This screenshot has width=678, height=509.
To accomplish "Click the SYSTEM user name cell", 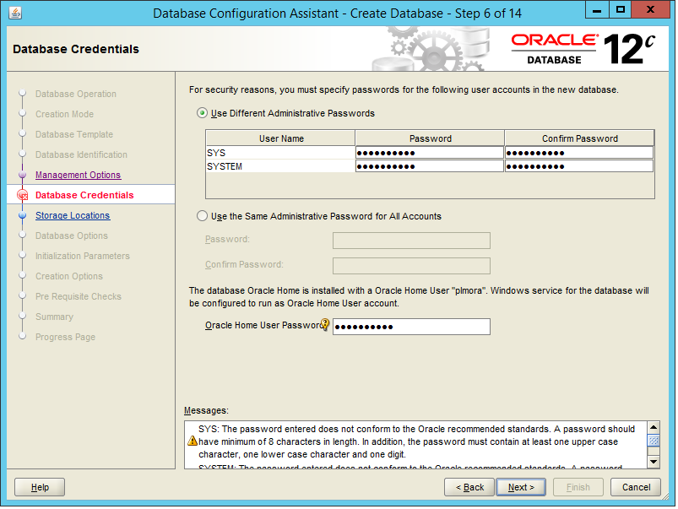I will pos(280,166).
